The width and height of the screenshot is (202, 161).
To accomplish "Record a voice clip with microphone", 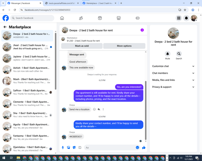I will [x=63, y=148].
